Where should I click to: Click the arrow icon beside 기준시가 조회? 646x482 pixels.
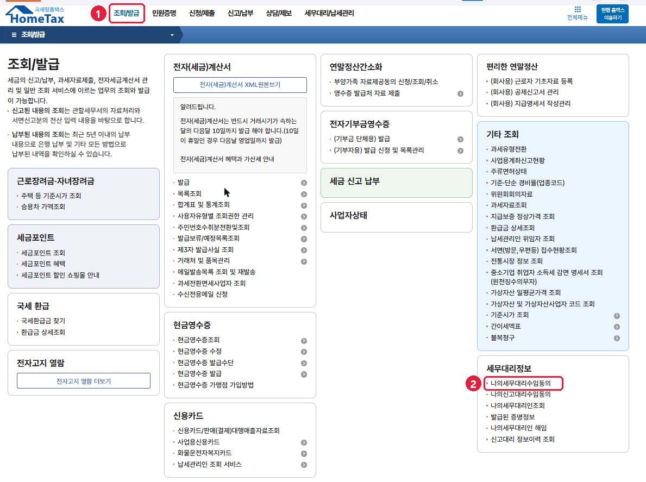click(x=617, y=316)
